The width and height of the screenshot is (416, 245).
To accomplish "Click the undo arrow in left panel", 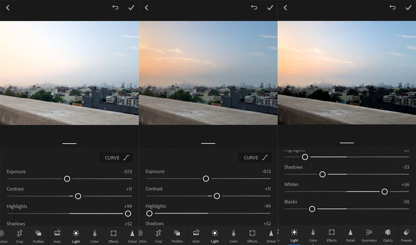I will click(116, 8).
